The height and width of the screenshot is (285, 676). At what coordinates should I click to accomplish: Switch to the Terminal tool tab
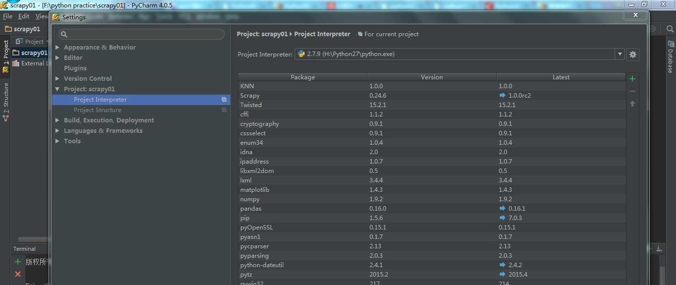pyautogui.click(x=24, y=249)
